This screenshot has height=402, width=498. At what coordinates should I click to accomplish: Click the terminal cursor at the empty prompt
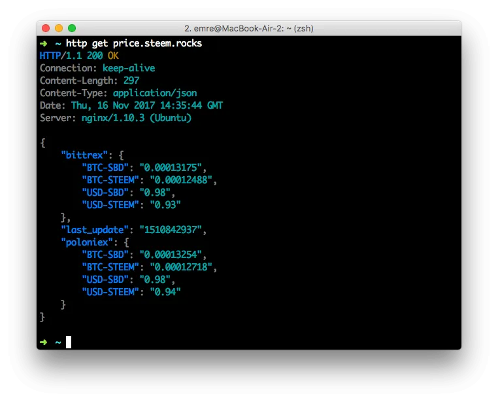69,342
